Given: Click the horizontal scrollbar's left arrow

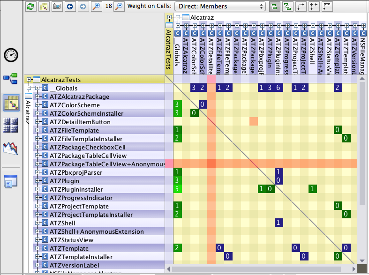Looking at the screenshot, I should [x=168, y=268].
